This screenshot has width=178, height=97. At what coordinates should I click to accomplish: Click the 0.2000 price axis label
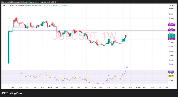(x=172, y=42)
